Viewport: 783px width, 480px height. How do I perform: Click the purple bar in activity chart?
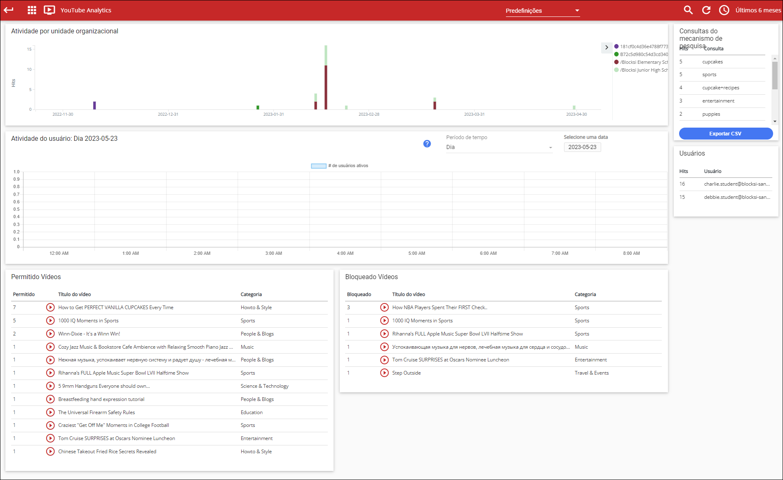[94, 105]
